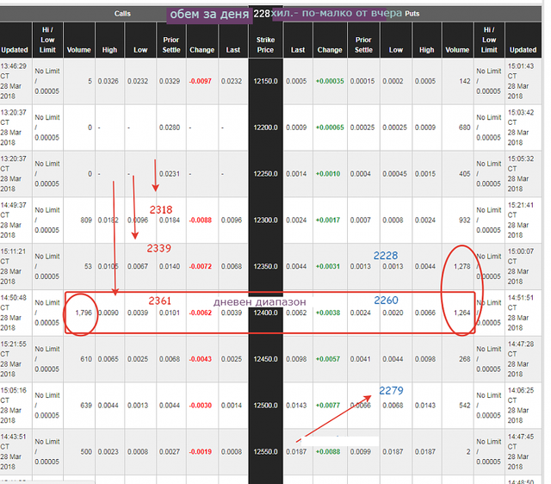Click the Puts section header
Image resolution: width=551 pixels, height=484 pixels.
[x=412, y=14]
